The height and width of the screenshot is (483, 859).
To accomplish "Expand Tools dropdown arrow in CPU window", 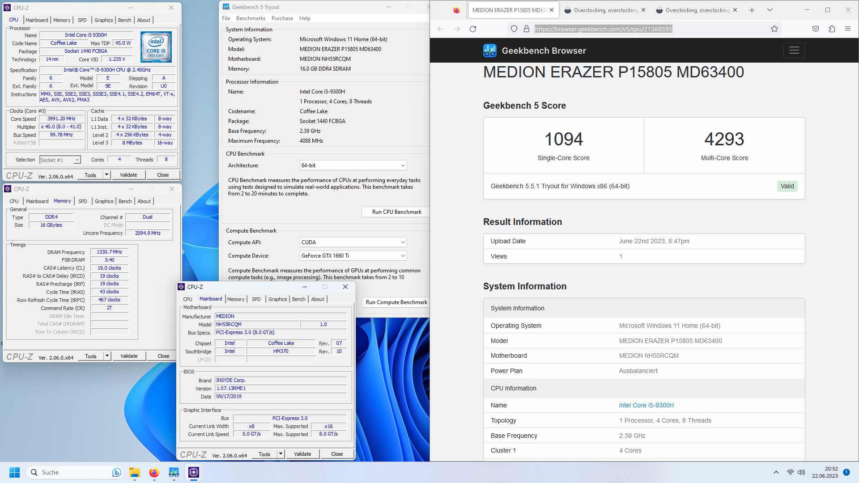I will pyautogui.click(x=107, y=175).
